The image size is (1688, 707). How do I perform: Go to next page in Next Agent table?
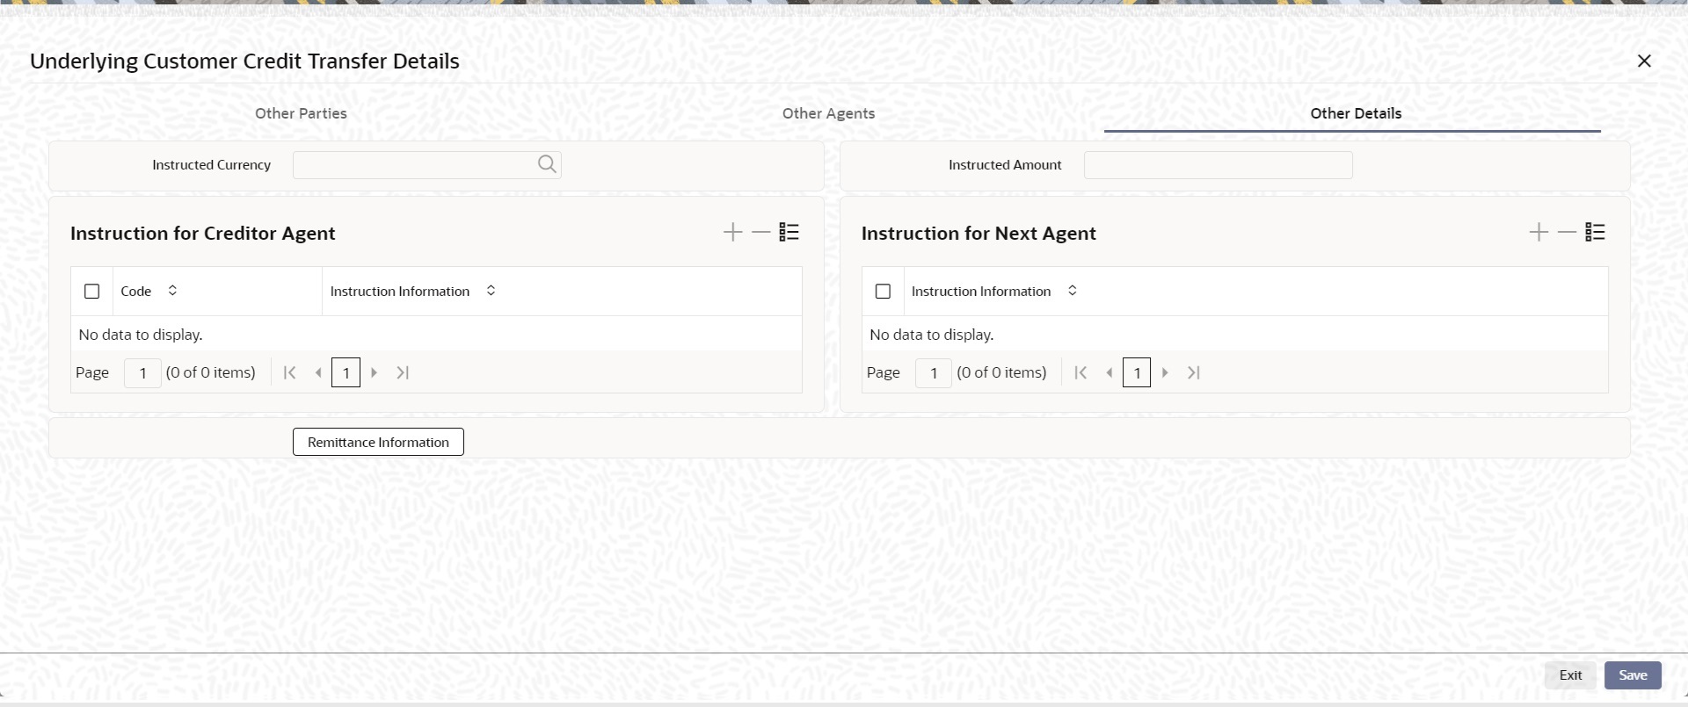(1165, 372)
